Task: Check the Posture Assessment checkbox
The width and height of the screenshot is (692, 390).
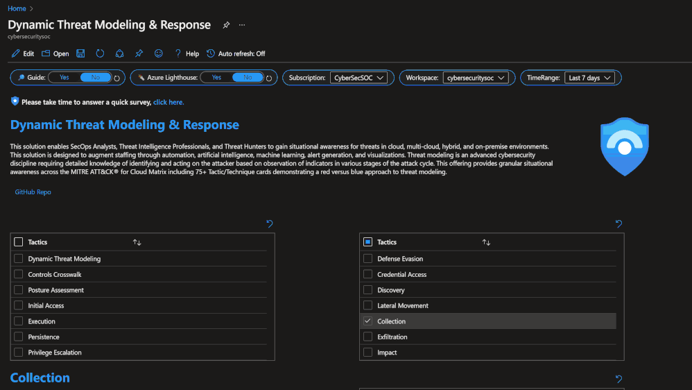Action: (x=19, y=290)
